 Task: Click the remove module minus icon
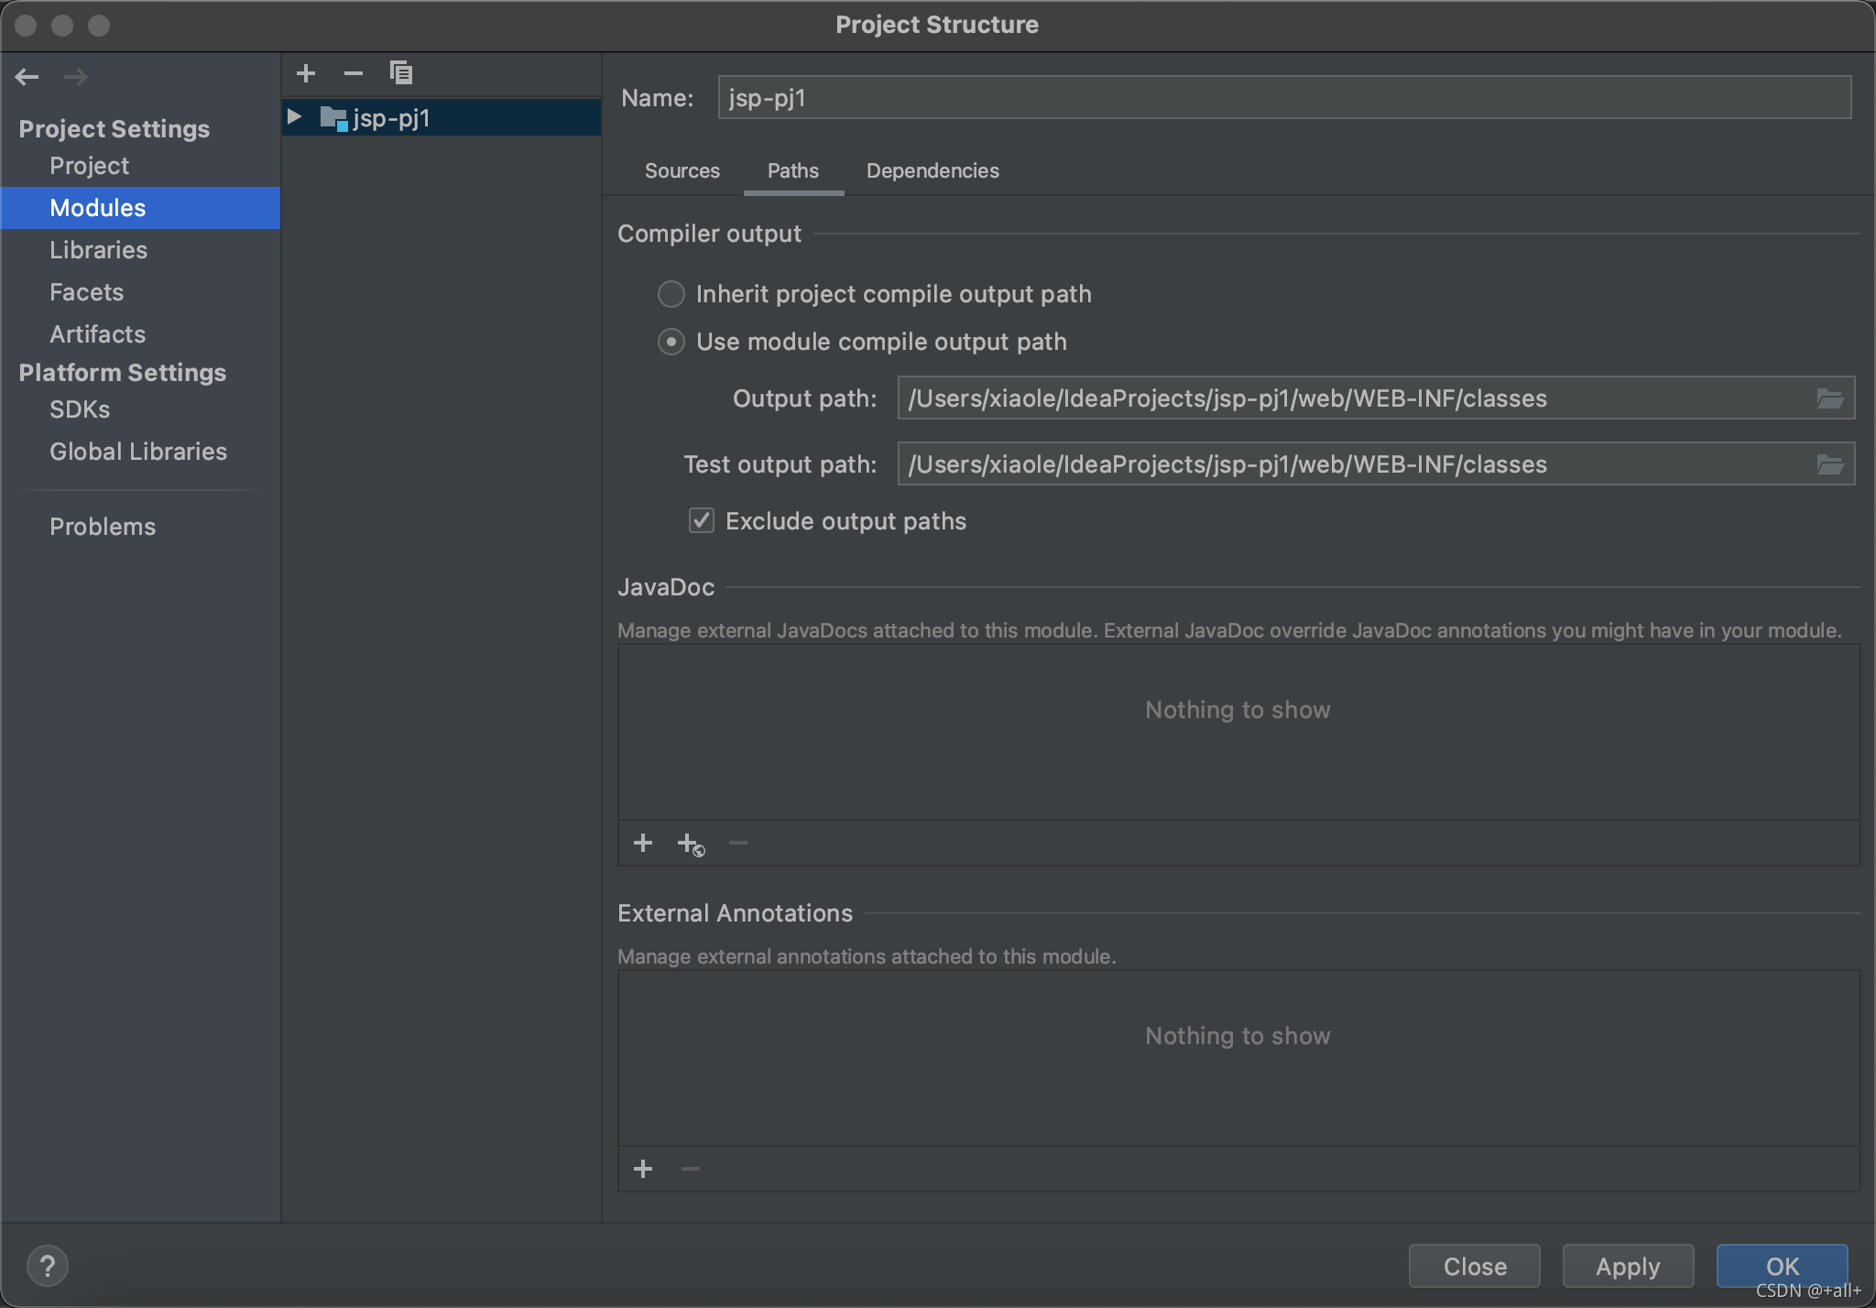pyautogui.click(x=354, y=73)
